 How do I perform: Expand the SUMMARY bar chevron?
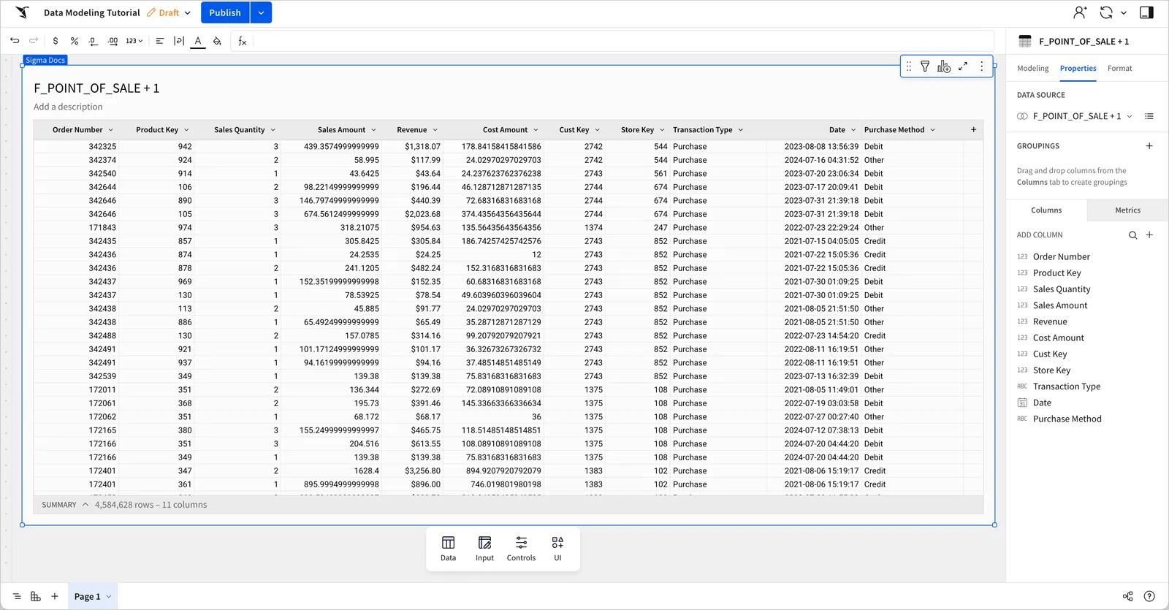click(x=85, y=505)
